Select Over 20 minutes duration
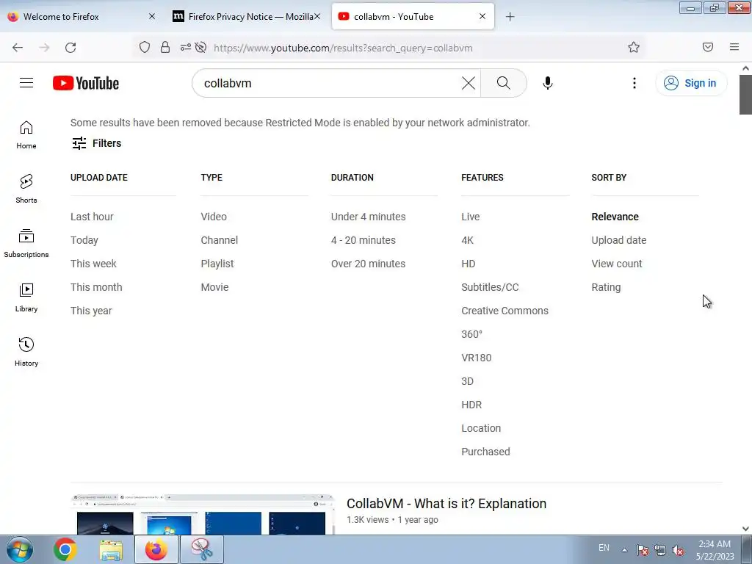Screen dimensions: 752x564 coord(369,264)
